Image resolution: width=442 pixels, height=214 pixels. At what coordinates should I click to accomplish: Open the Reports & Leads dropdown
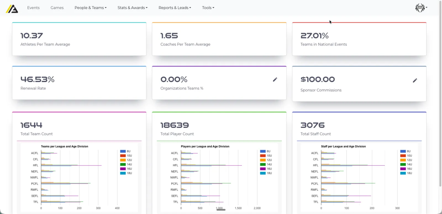pos(175,8)
